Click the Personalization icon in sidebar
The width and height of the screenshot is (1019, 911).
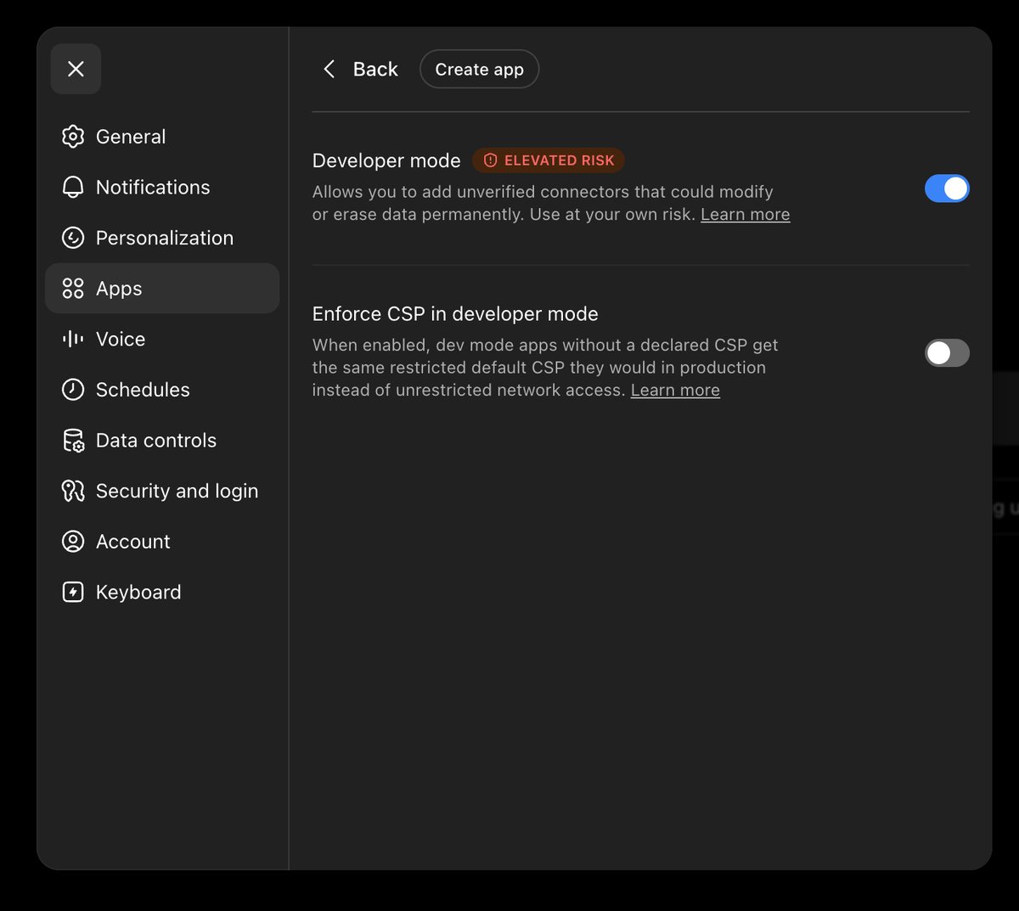click(73, 238)
